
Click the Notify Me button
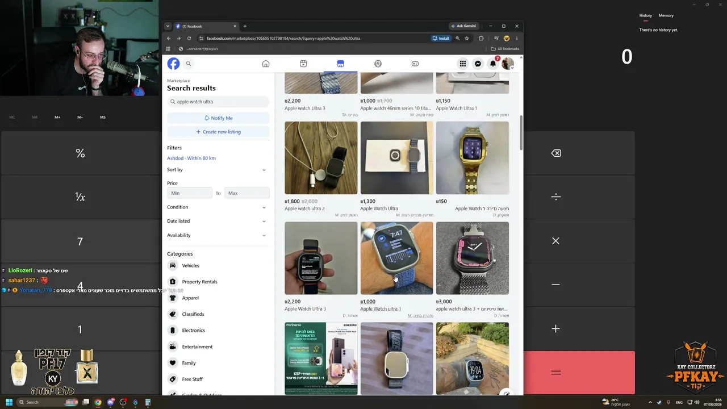(x=218, y=118)
